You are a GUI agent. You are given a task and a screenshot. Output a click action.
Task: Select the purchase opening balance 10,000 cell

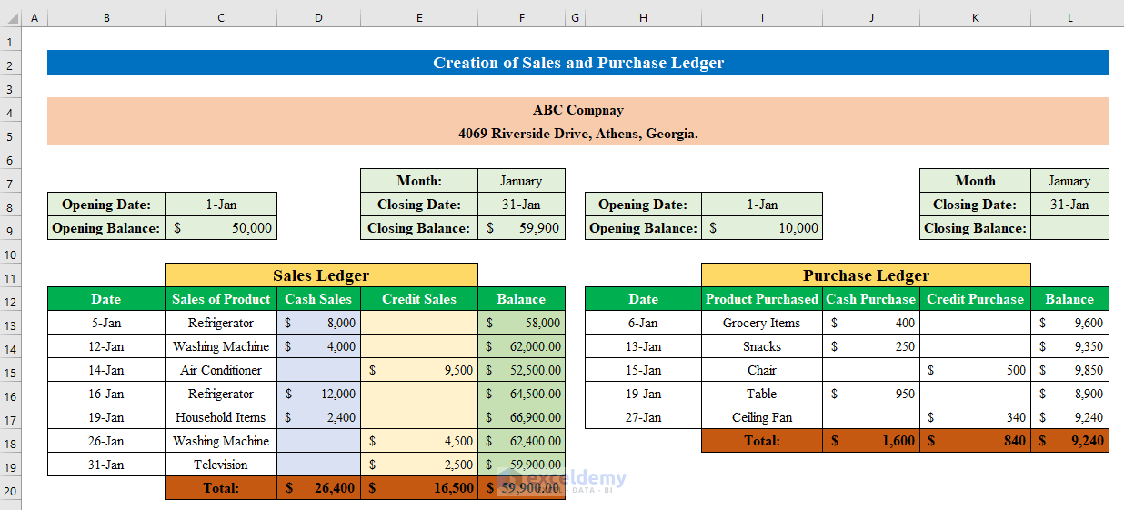762,228
